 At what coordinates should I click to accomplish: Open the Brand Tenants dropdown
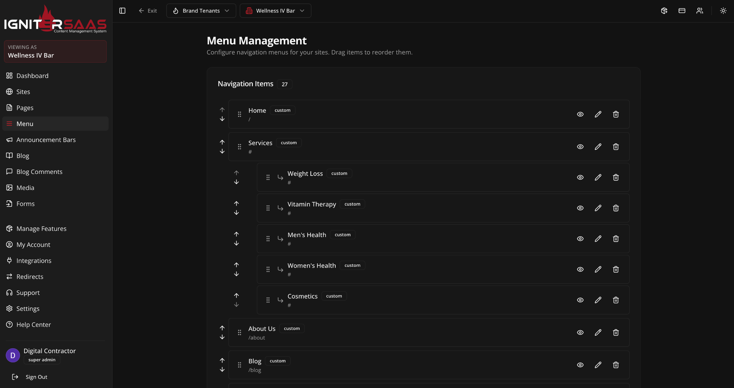pos(201,11)
